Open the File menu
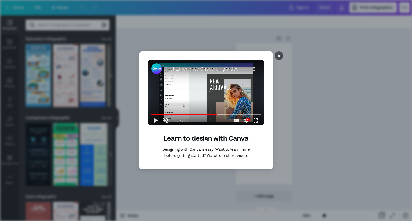Image resolution: width=412 pixels, height=221 pixels. point(38,8)
